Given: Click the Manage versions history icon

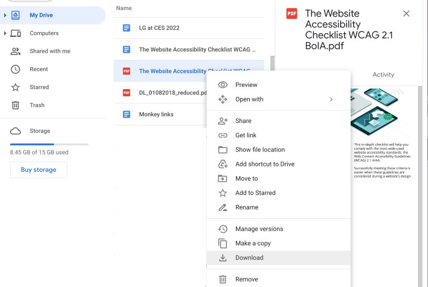Looking at the screenshot, I should (223, 229).
